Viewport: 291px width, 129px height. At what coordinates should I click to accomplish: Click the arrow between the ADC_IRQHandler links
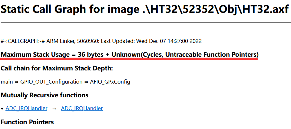click(54, 109)
